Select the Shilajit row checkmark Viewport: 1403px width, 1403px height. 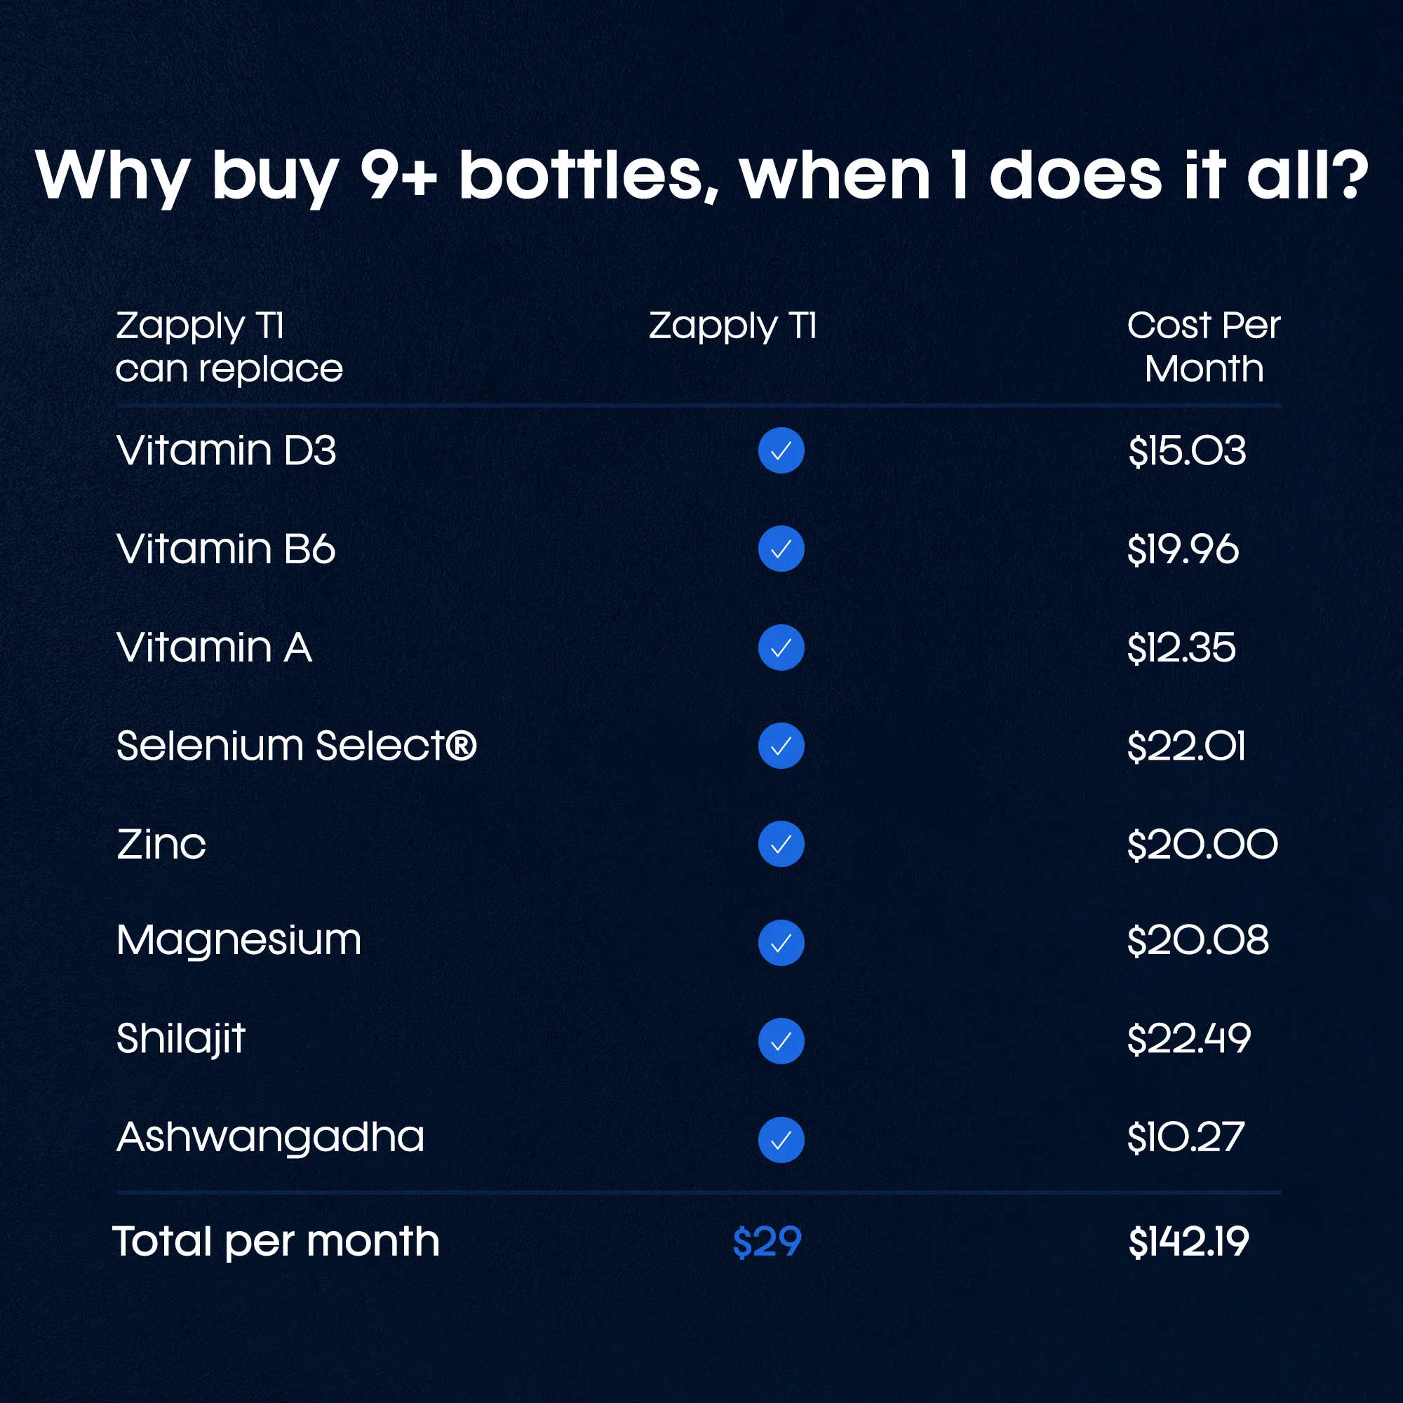pos(781,1041)
